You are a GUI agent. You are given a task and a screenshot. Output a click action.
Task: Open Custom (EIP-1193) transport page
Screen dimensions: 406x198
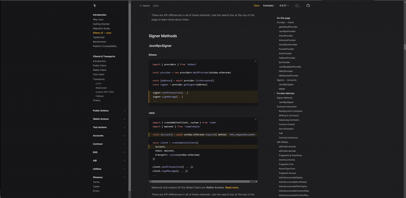[104, 92]
